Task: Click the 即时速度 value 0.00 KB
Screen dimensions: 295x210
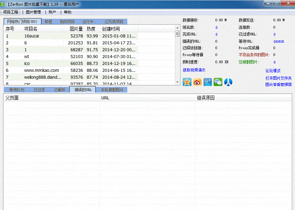Action: pos(222,62)
